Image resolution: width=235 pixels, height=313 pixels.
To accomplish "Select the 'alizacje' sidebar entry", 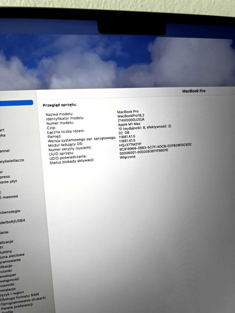I will tap(7, 242).
